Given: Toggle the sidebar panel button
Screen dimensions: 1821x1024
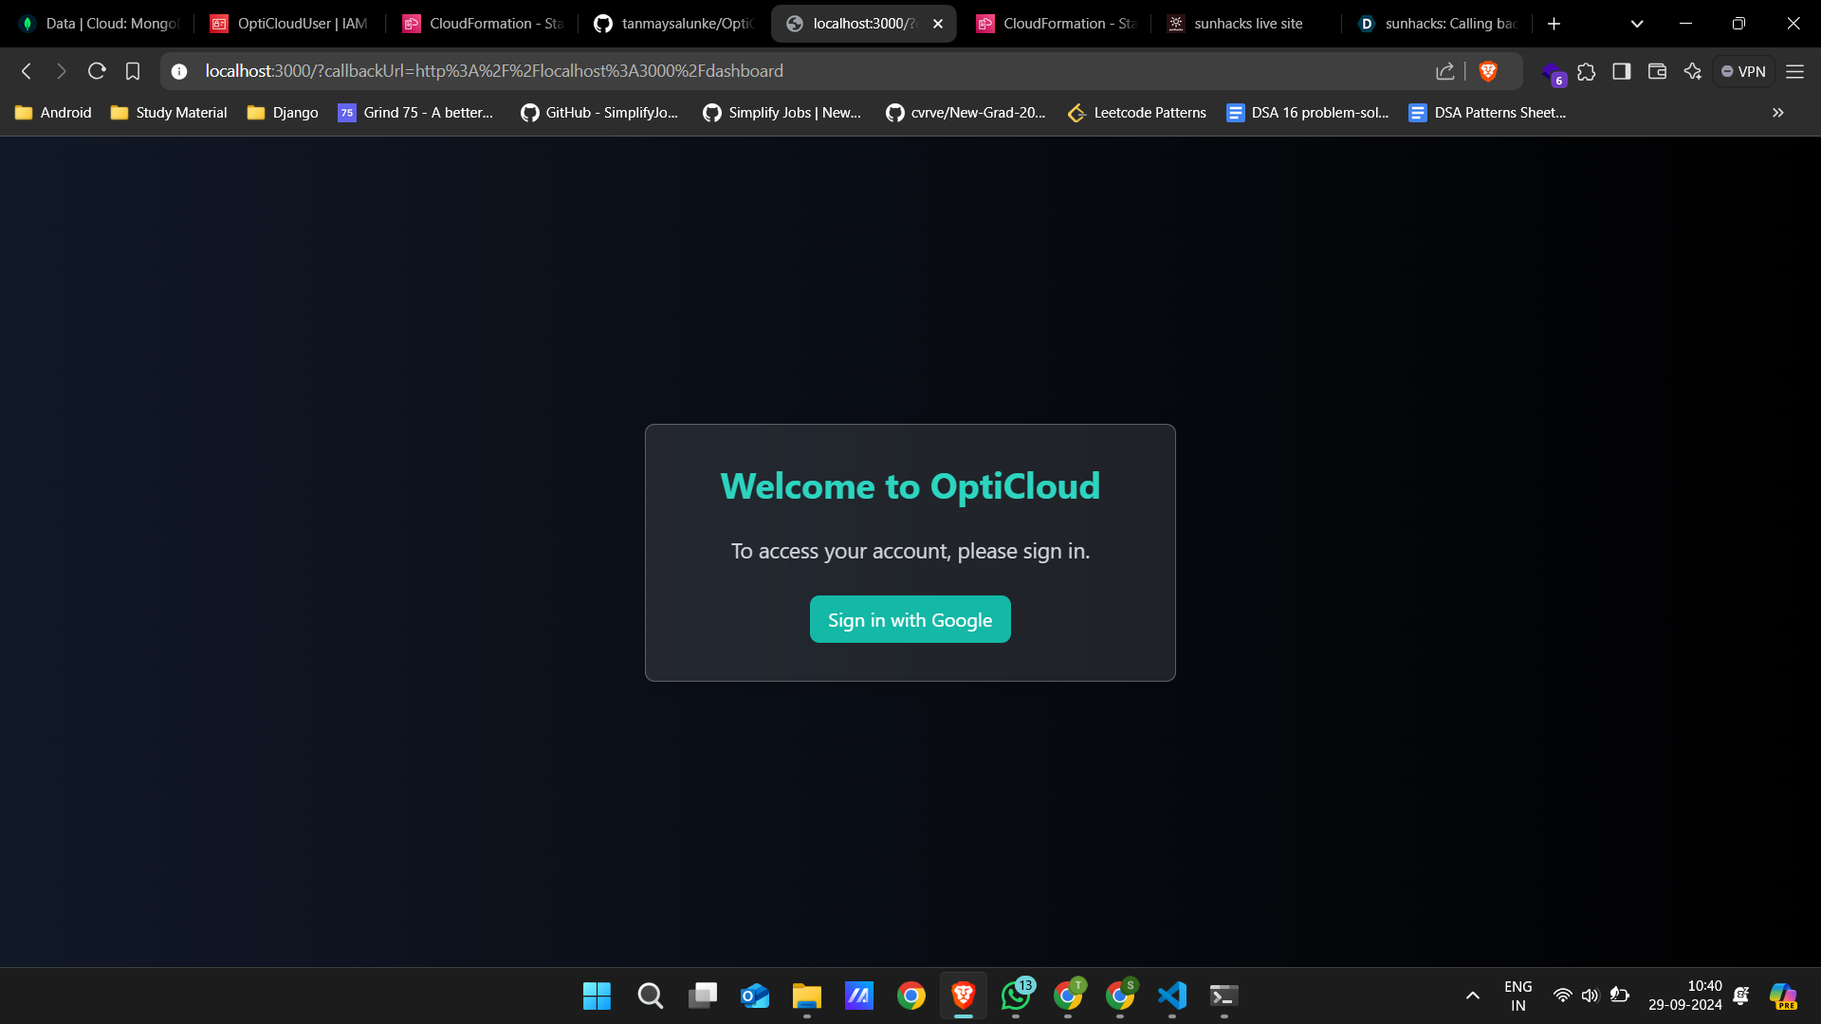Looking at the screenshot, I should click(x=1622, y=71).
